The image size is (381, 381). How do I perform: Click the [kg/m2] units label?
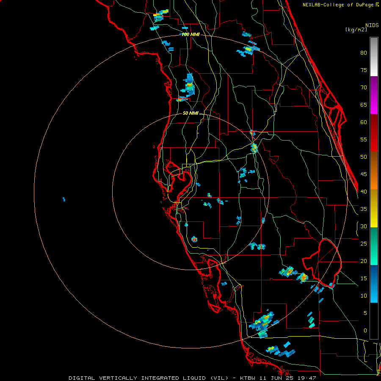(x=356, y=30)
